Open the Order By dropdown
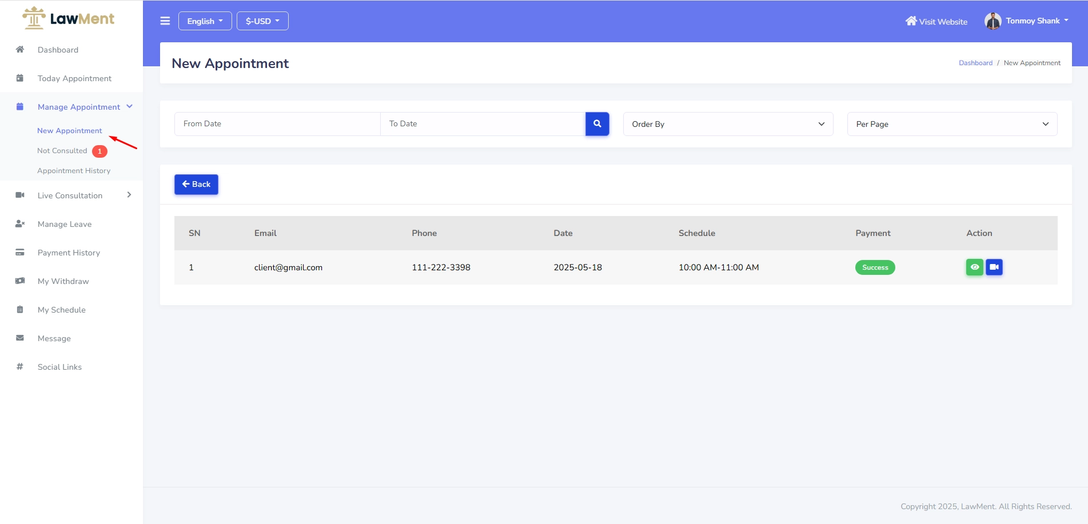Screen dimensions: 1088x524 [x=728, y=124]
